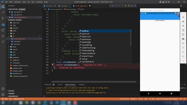Image resolution: width=187 pixels, height=105 pixels.
Task: Switch to the OUTPUT panel tab
Action: point(60,85)
